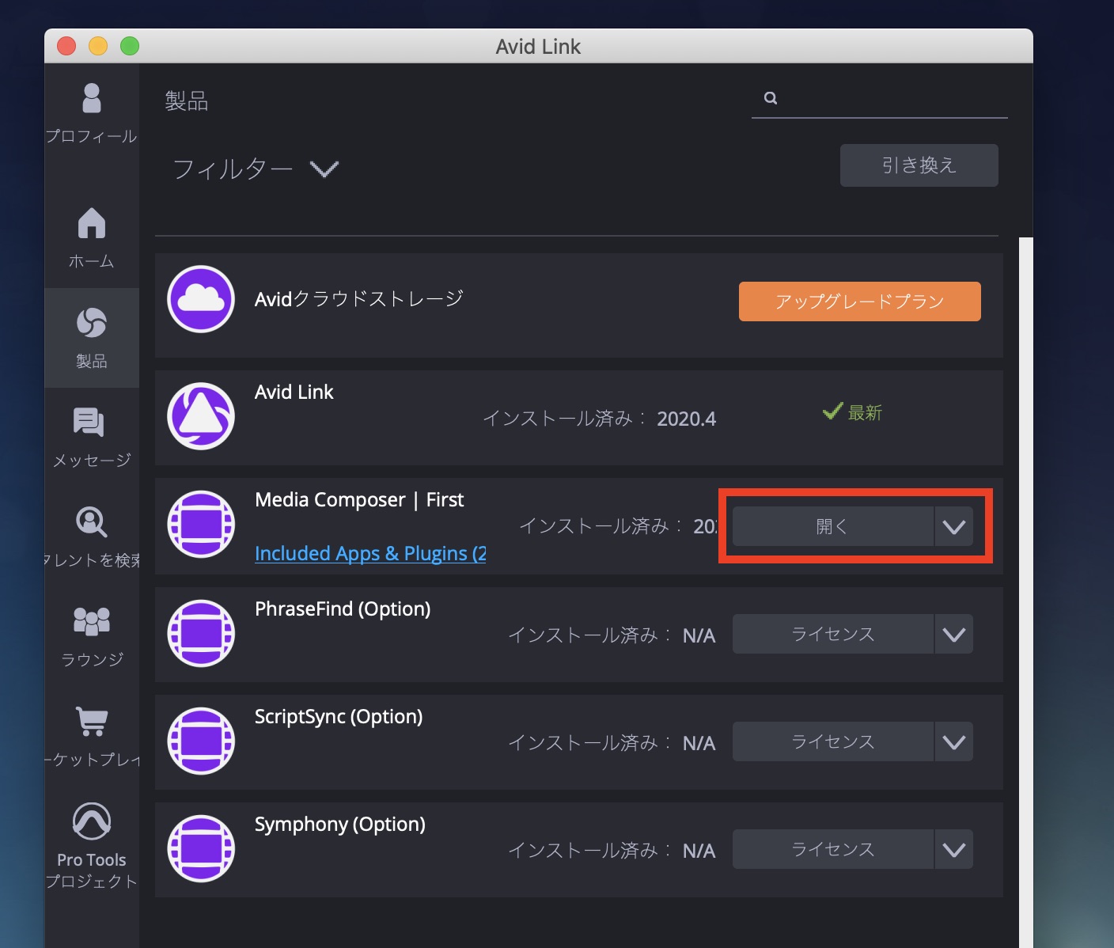
Task: Expand ScriptSync license dropdown arrow
Action: (x=954, y=741)
